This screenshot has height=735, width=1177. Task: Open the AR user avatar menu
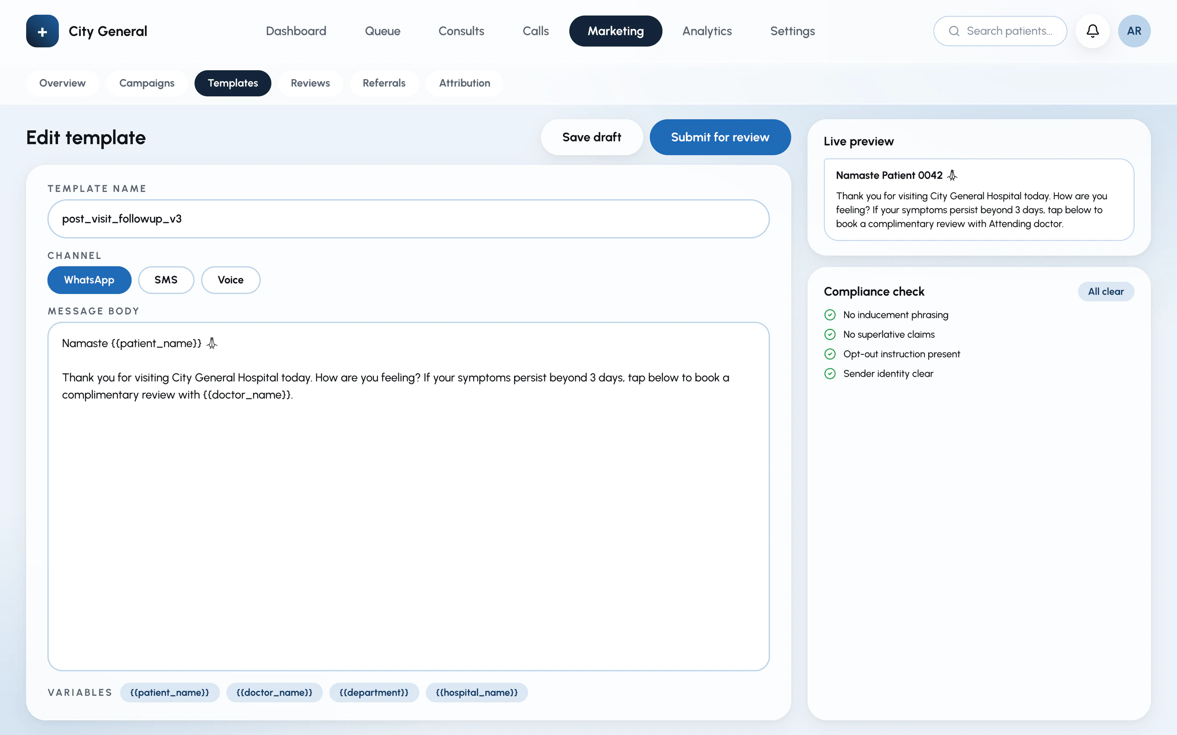[x=1134, y=31]
